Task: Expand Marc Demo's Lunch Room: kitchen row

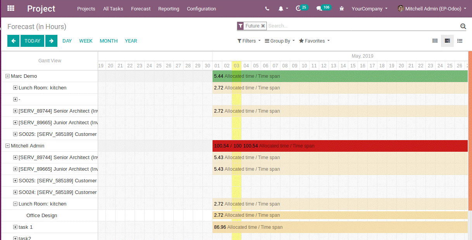Action: (15, 88)
